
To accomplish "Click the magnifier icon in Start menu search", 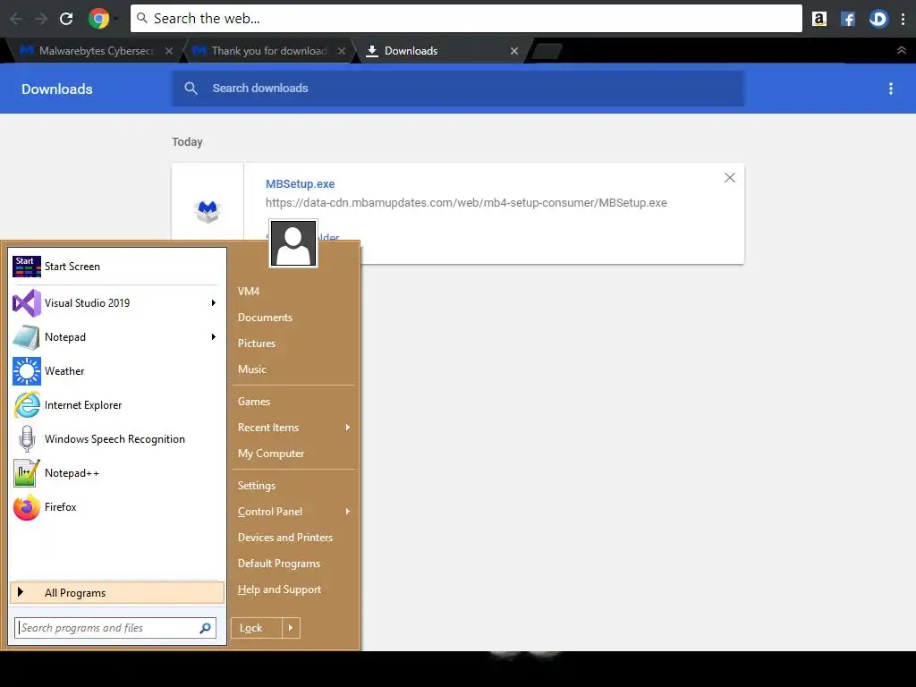I will (x=205, y=628).
